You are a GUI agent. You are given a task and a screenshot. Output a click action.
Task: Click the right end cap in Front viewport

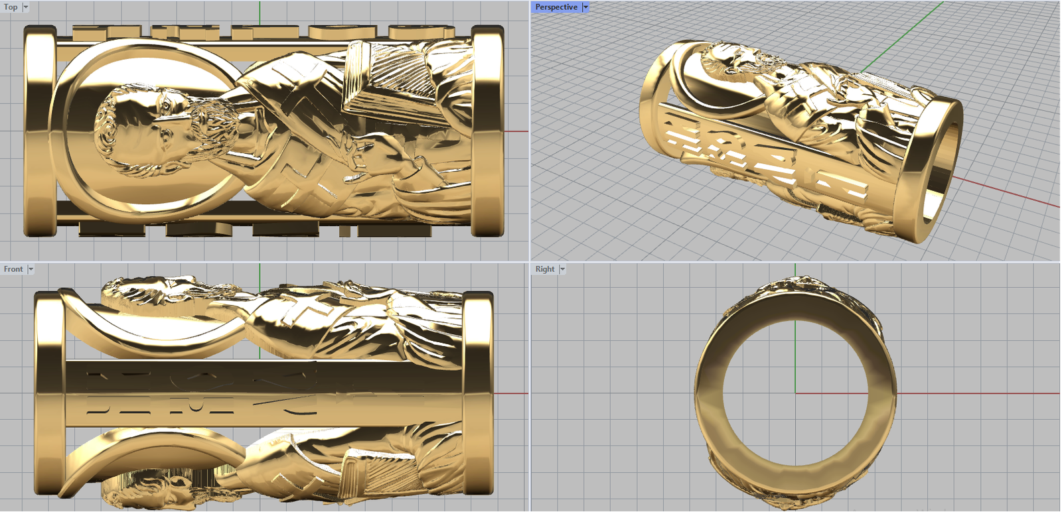[x=478, y=393]
